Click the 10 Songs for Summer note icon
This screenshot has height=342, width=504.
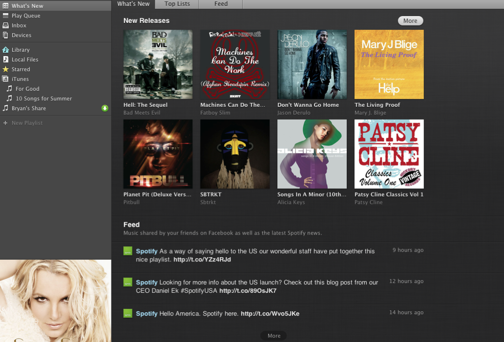(x=10, y=98)
